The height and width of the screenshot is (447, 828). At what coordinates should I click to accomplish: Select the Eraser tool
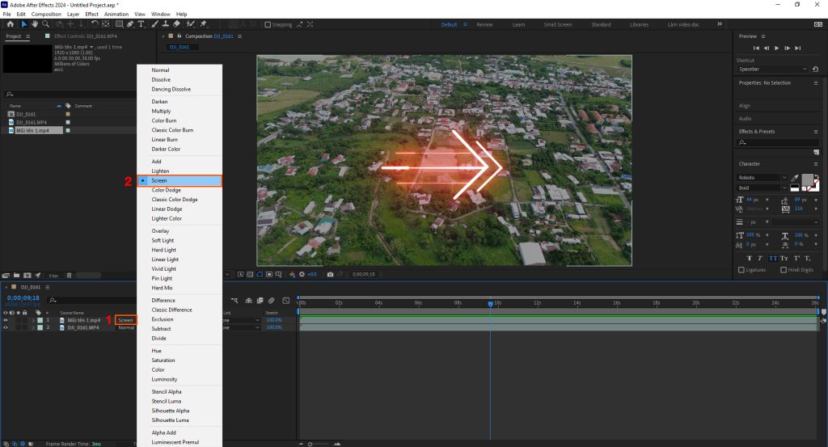[x=177, y=24]
